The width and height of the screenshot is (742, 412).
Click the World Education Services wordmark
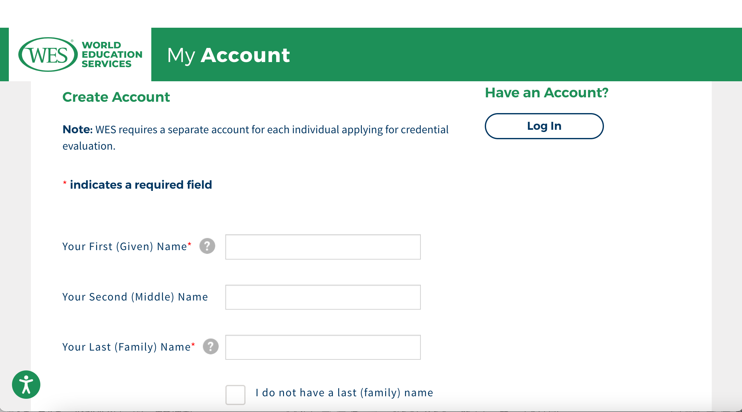click(x=112, y=54)
